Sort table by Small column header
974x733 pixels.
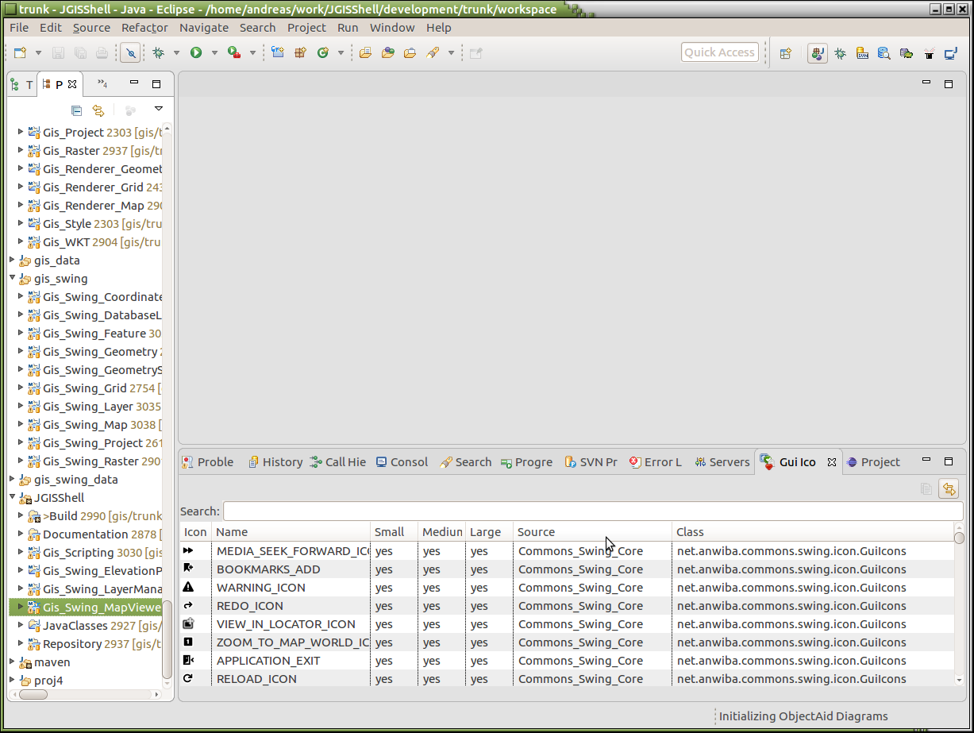[x=394, y=532]
